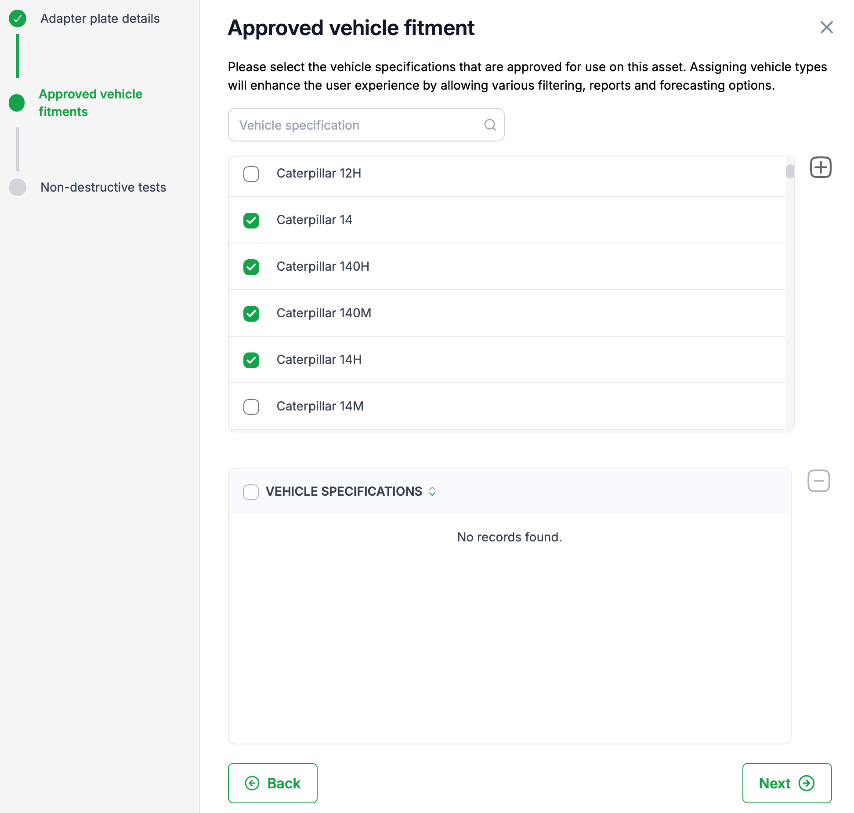
Task: Click the plus icon to add selected vehicles
Action: [821, 167]
